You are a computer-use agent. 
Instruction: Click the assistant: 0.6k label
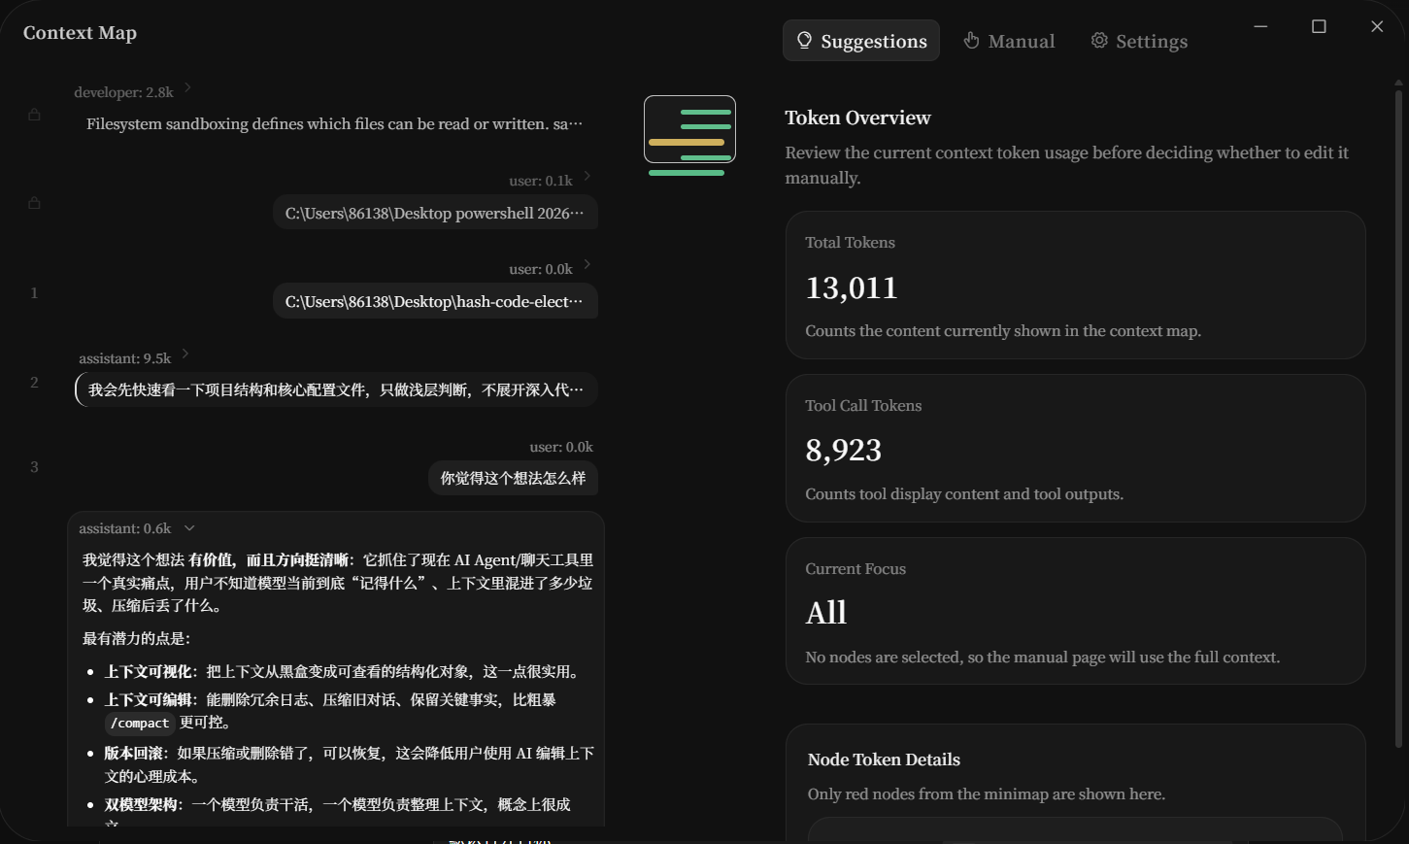[x=124, y=528]
